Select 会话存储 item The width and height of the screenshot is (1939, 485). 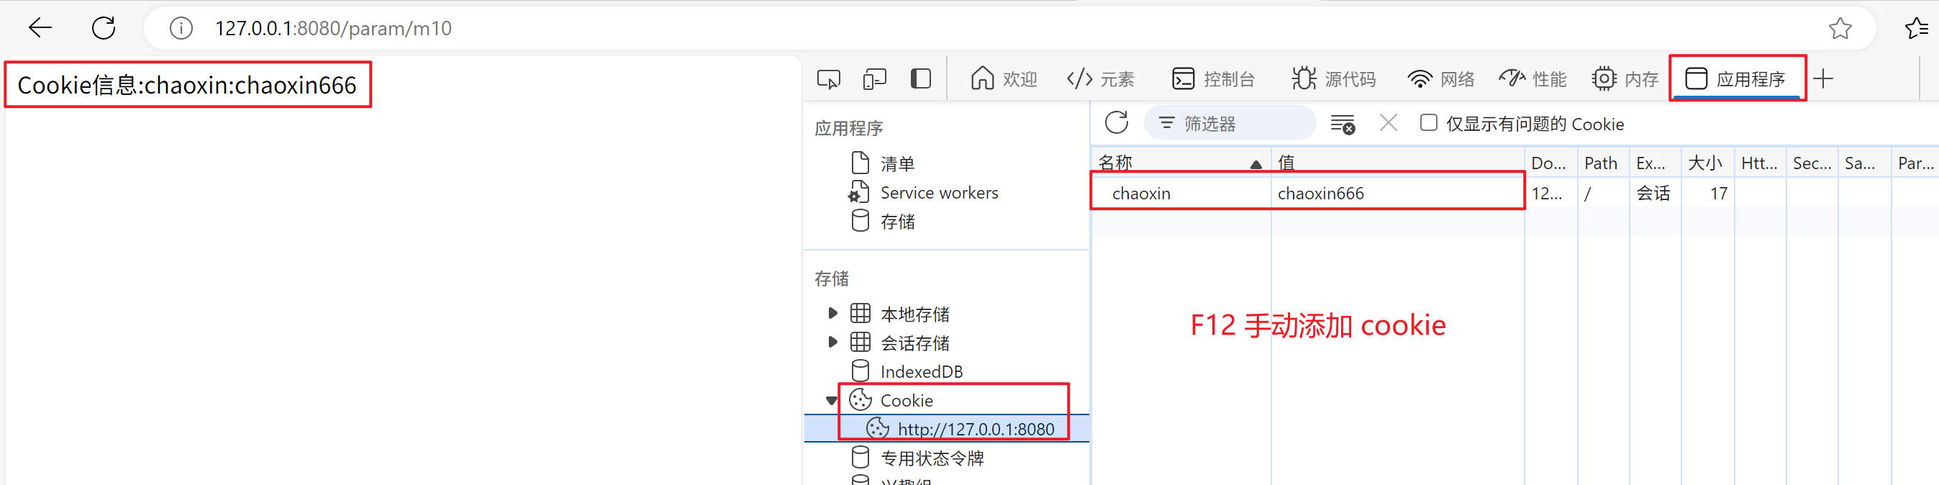point(914,343)
